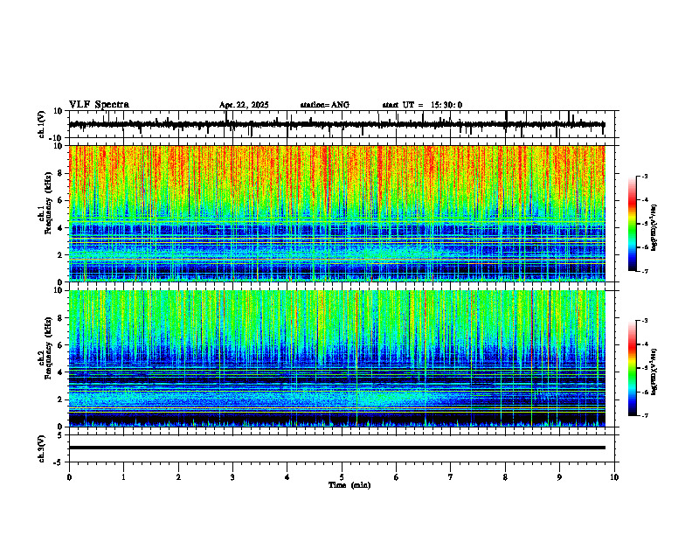Click time axis tick label 7
Image resolution: width=692 pixels, height=535 pixels.
coord(451,477)
